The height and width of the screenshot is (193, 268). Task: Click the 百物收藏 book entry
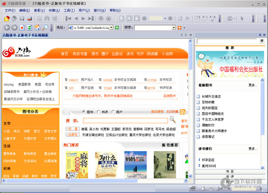click(x=208, y=102)
